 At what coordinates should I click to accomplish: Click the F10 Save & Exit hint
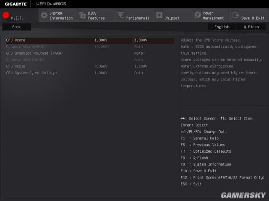[199, 171]
